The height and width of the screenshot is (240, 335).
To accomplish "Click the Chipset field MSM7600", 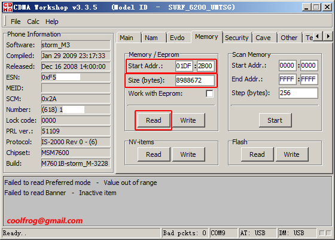I will (75, 153).
